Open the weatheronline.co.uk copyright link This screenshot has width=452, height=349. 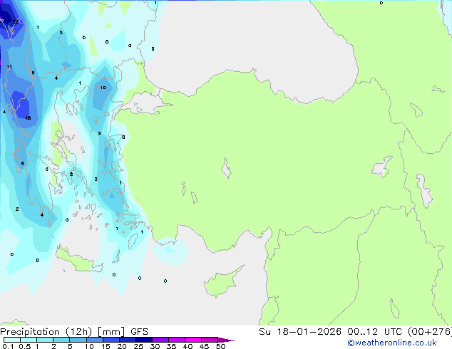tap(392, 343)
